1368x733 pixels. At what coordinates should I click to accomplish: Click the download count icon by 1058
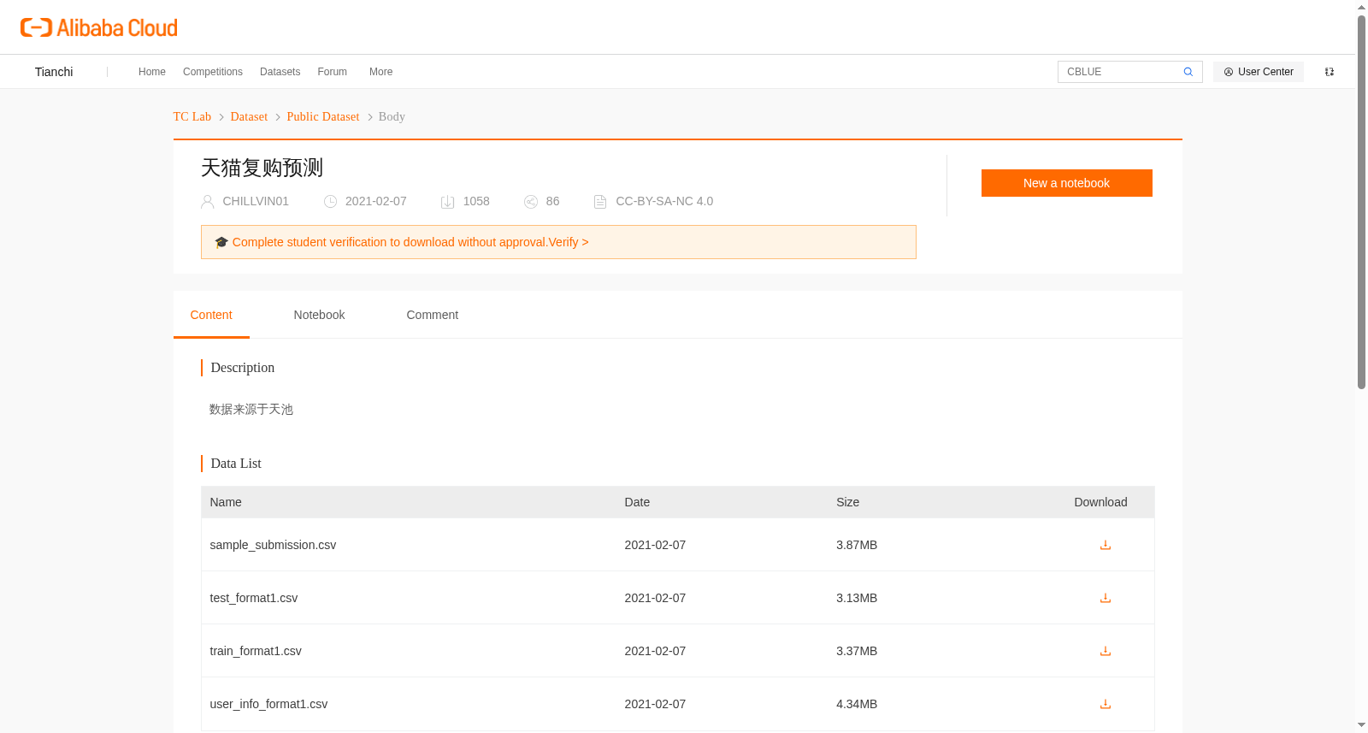pyautogui.click(x=448, y=202)
